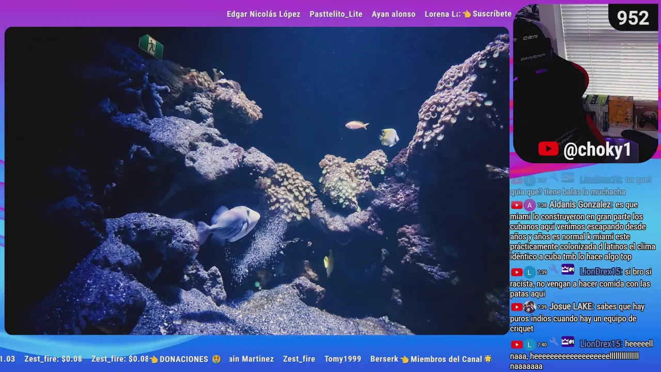Viewport: 661px width, 372px height.
Task: Click the green emergency exit sign in the aquarium video
Action: coord(151,47)
